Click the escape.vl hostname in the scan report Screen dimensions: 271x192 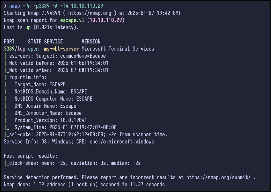pyautogui.click(x=71, y=20)
